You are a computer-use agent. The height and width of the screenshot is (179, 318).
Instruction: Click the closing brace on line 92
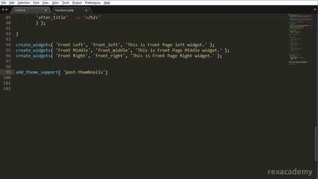(17, 34)
